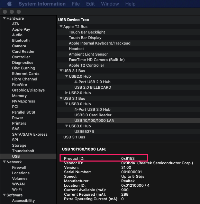
Task: Open the Help menu
Action: (130, 4)
